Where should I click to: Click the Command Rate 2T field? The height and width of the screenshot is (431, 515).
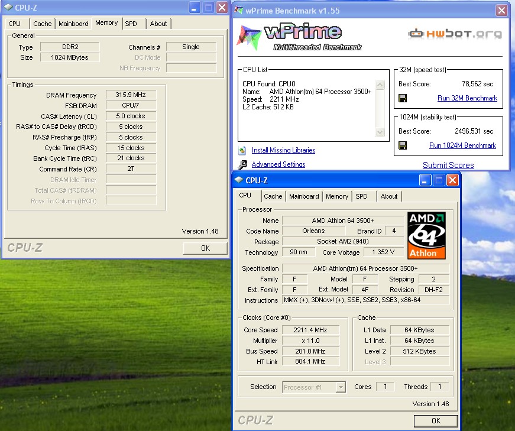131,168
